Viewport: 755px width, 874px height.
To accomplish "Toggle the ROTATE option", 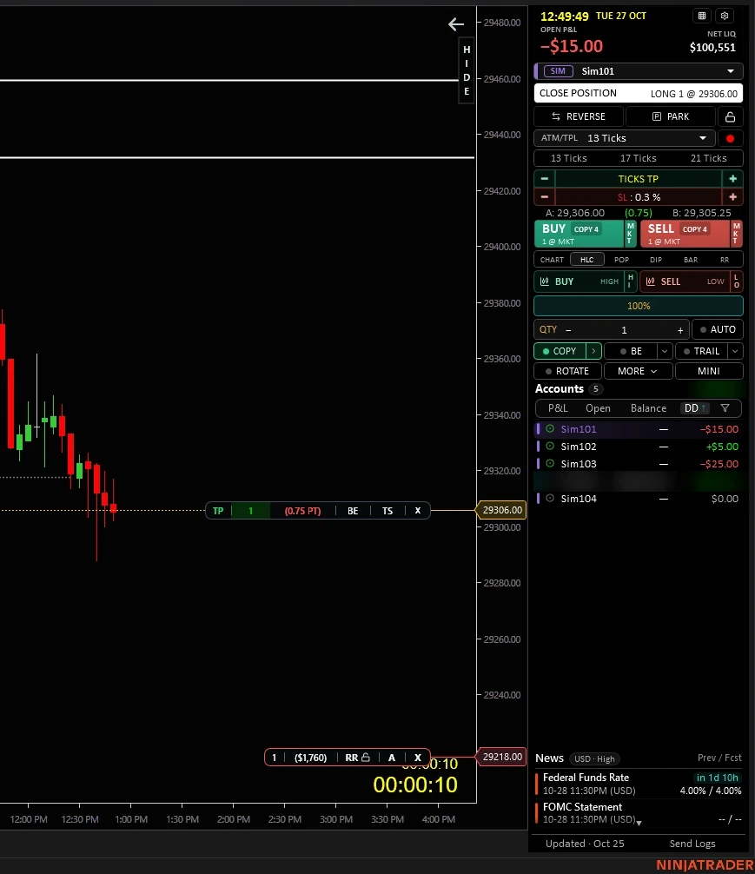I will (x=567, y=371).
